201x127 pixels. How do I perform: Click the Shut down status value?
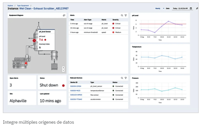[49, 85]
